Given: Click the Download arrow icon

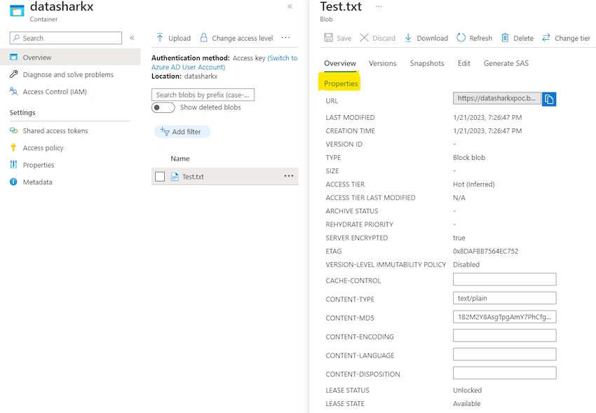Looking at the screenshot, I should pyautogui.click(x=408, y=38).
